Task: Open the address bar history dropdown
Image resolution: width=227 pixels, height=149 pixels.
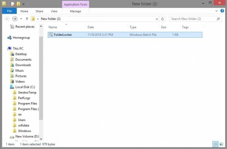Action: pos(157,19)
